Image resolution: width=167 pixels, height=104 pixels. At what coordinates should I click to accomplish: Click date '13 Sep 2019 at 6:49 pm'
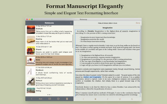tap(44, 78)
